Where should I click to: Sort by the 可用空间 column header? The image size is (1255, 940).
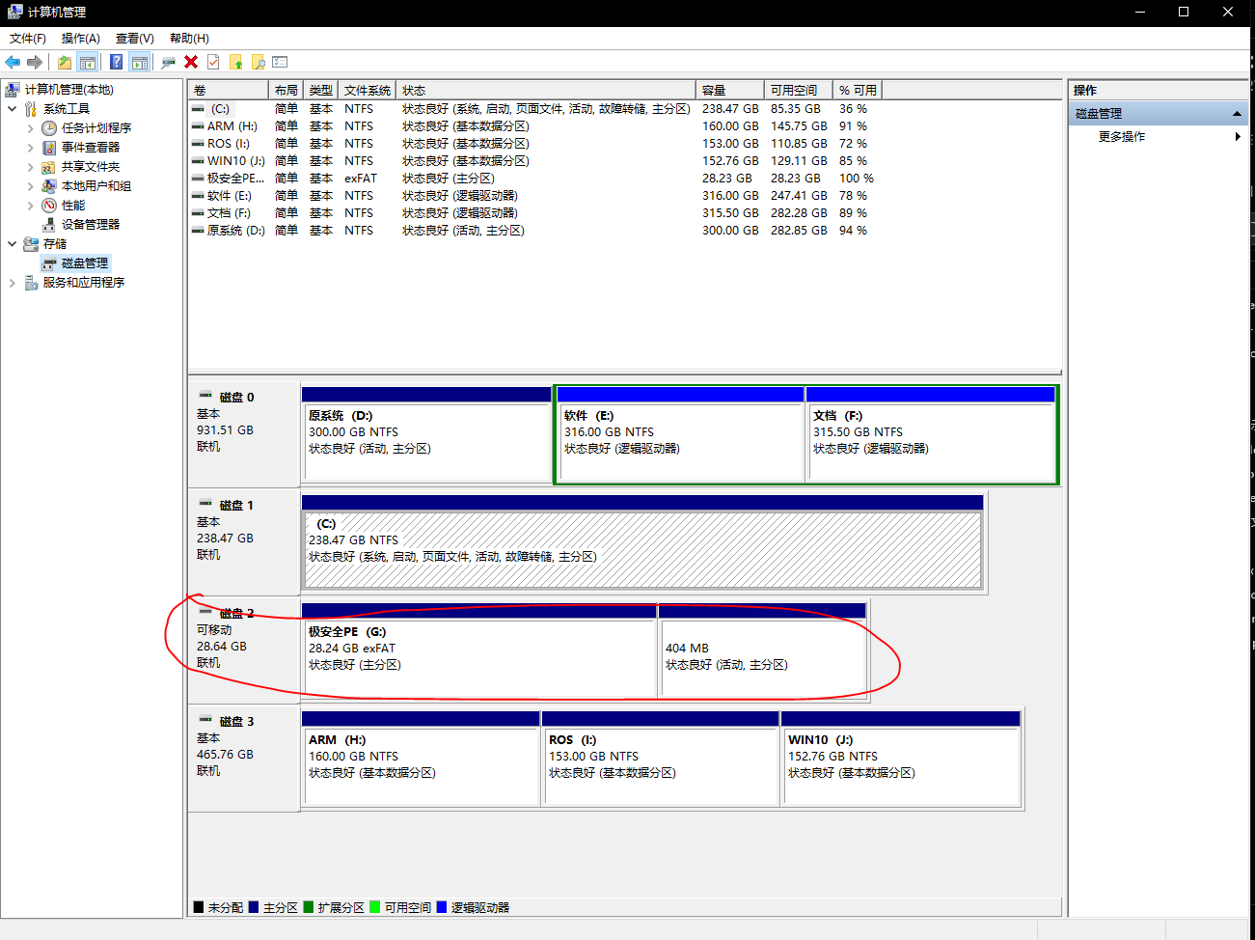[799, 90]
